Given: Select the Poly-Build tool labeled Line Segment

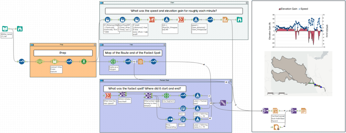Looking at the screenshot, I should [166, 95].
